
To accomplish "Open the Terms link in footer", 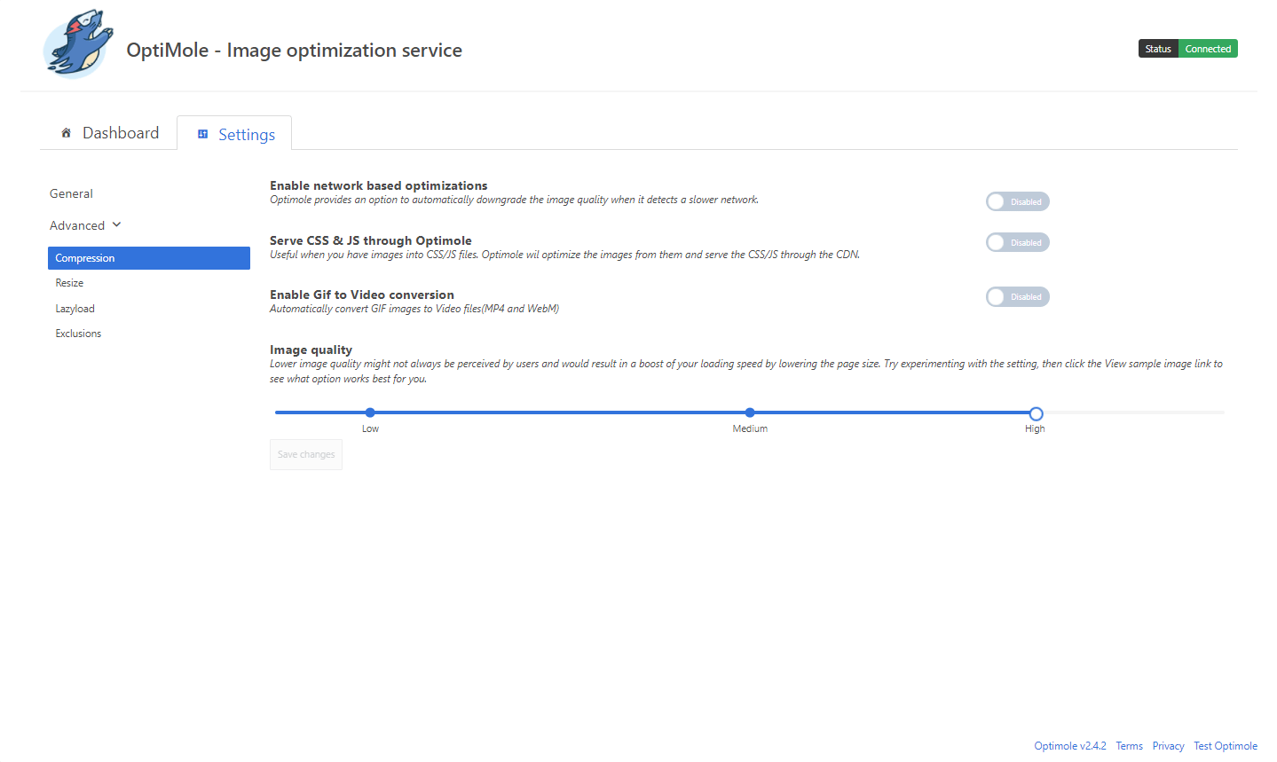I will click(x=1129, y=746).
